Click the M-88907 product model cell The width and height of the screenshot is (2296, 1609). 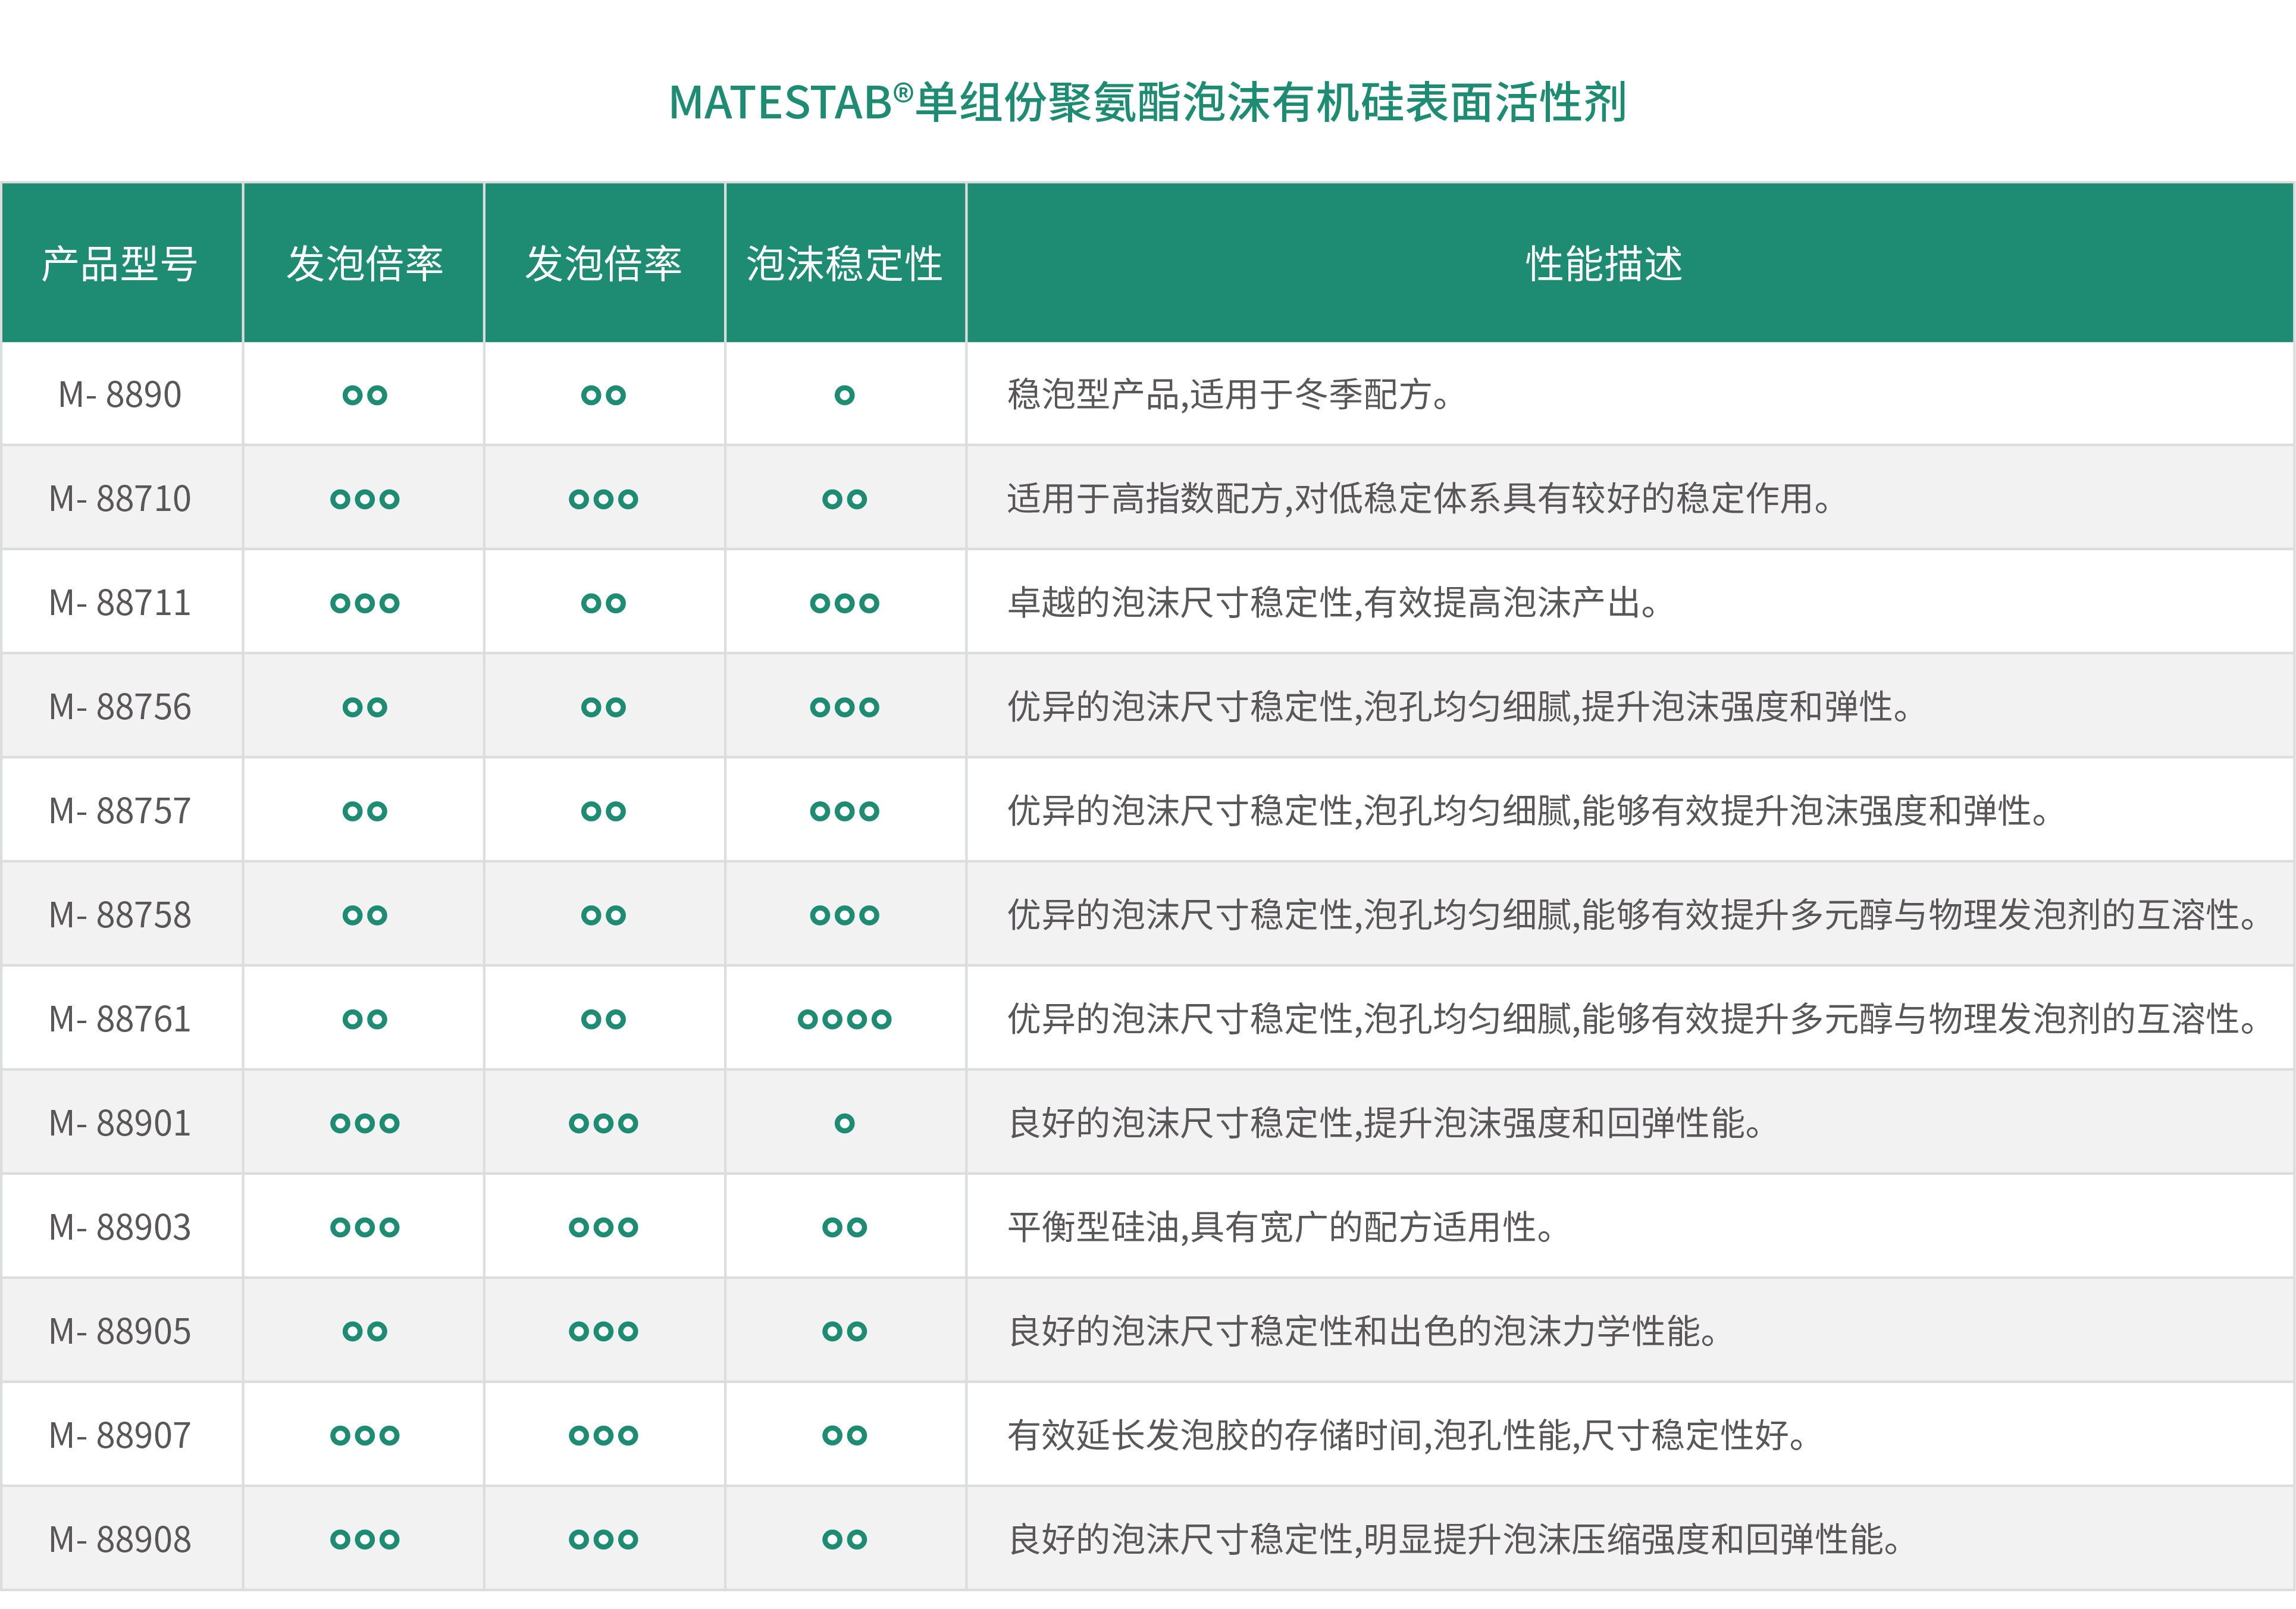tap(120, 1435)
